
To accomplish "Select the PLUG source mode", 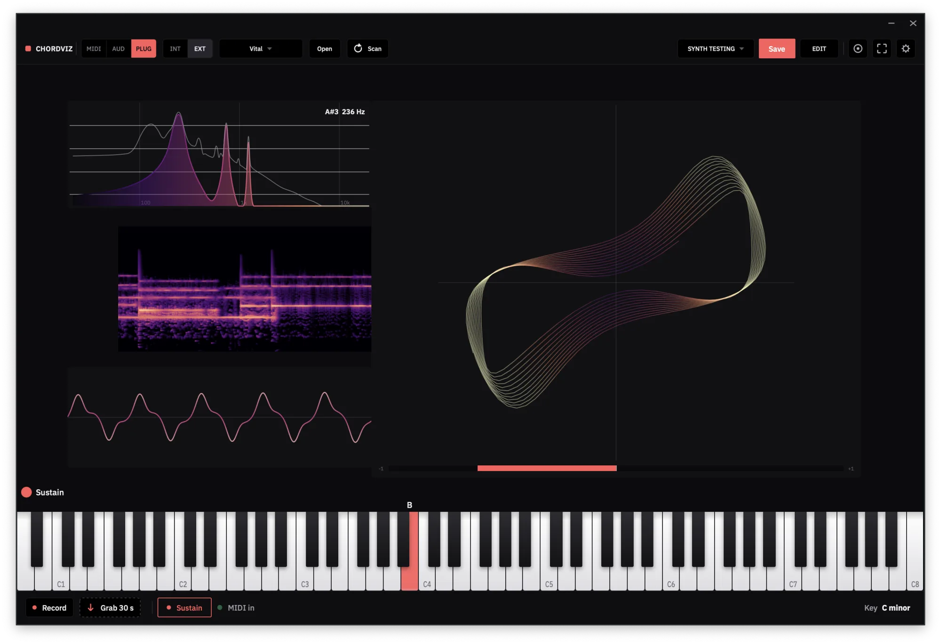I will click(x=144, y=48).
